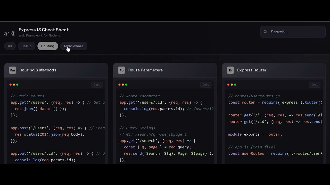Click the // app.js (Main file) comment
This screenshot has height=185, width=330.
pyautogui.click(x=252, y=147)
